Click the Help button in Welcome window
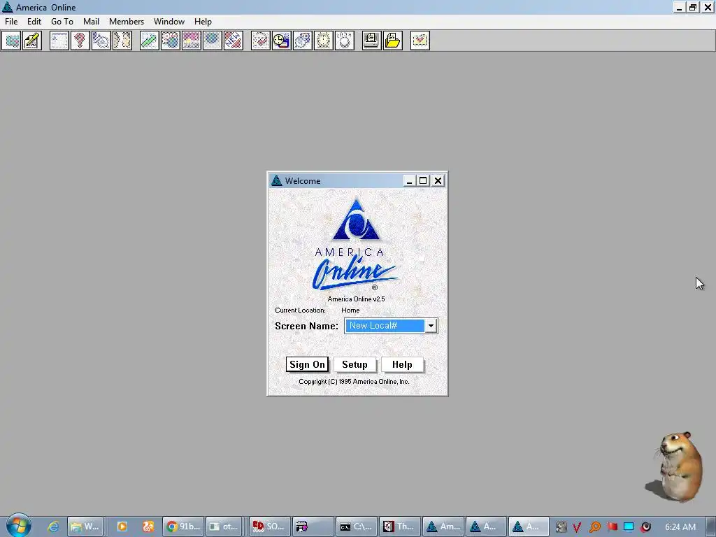This screenshot has height=537, width=716. coord(402,364)
